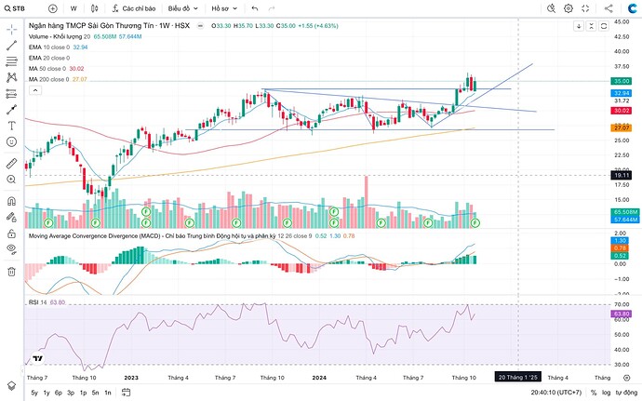Select the 1y time range

pyautogui.click(x=47, y=394)
